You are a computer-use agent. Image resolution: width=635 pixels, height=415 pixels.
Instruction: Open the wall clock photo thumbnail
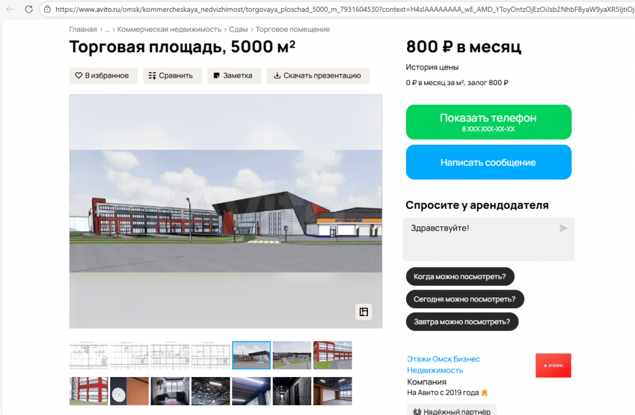point(129,391)
